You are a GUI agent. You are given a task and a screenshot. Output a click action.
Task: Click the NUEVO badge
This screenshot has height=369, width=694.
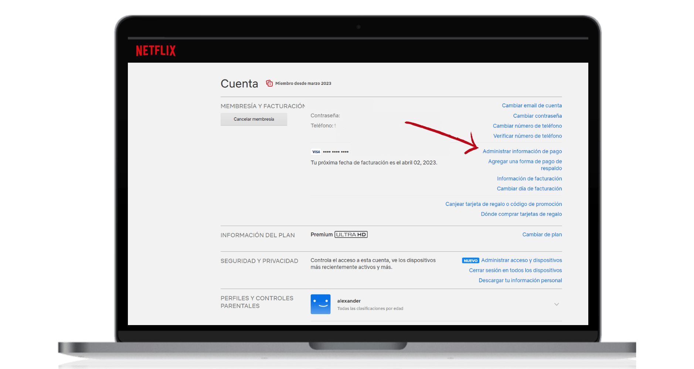click(x=470, y=260)
